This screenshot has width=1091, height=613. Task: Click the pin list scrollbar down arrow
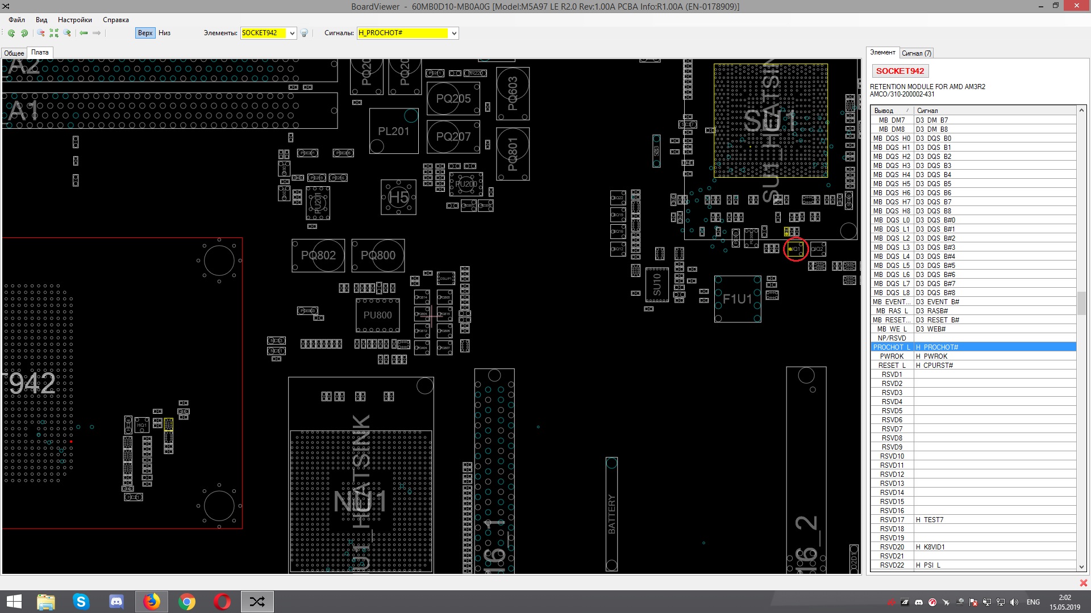point(1081,566)
